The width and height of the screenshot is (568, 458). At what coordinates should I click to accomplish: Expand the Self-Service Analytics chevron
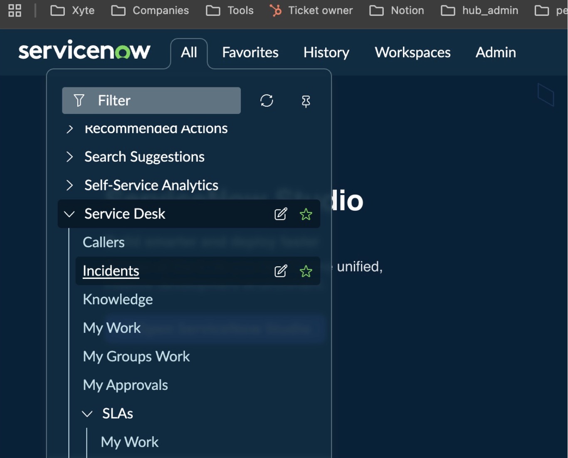[x=70, y=185]
